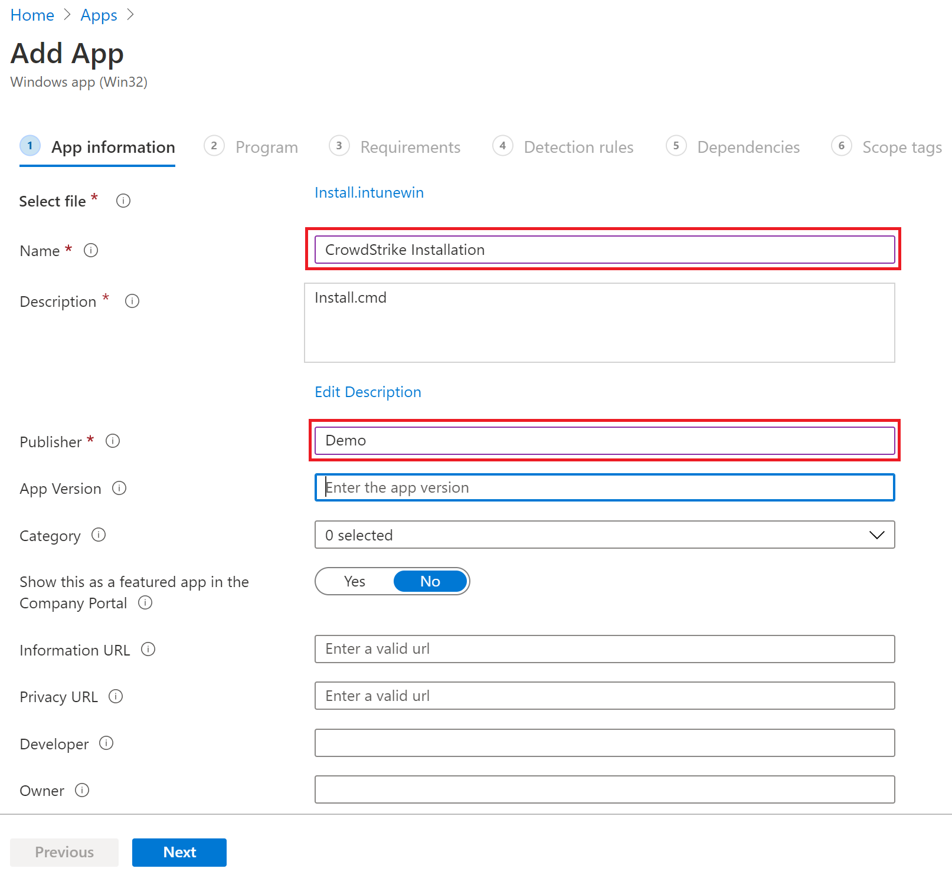
Task: Open the Detection rules tab
Action: pos(578,147)
